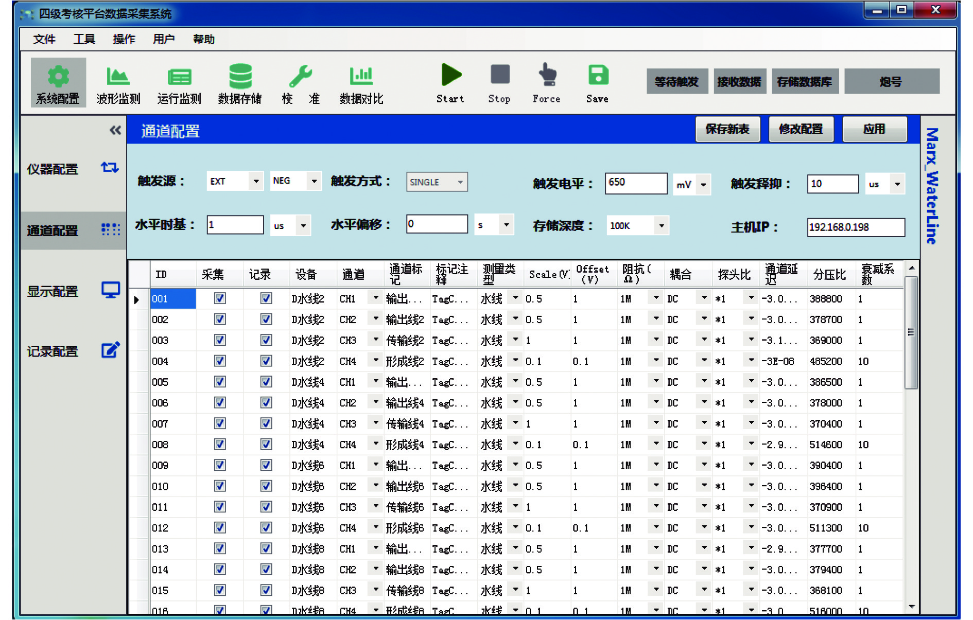Open 操作 menu
Screen dimensions: 973x620
[124, 39]
